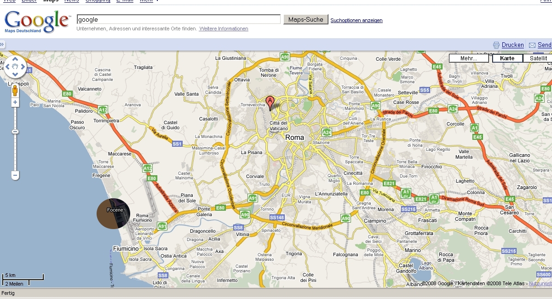552x299 pixels.
Task: Click the Drucken print link
Action: click(x=512, y=45)
